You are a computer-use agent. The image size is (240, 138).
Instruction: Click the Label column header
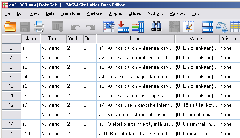pos(136,39)
